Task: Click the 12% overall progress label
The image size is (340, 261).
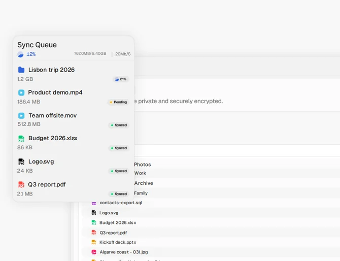Action: (x=31, y=54)
